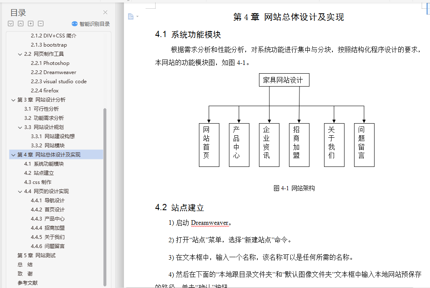Select the 网站首页 box in diagram
Viewport: 430px width, 288px height.
[x=209, y=145]
